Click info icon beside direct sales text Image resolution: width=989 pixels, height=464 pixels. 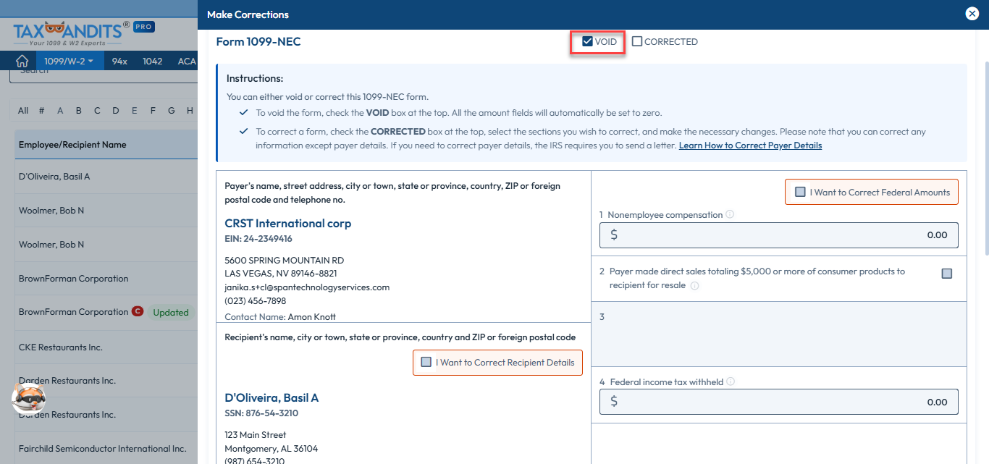(x=694, y=286)
